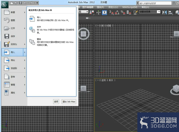Expand the 导出 submenu arrow

point(25,60)
